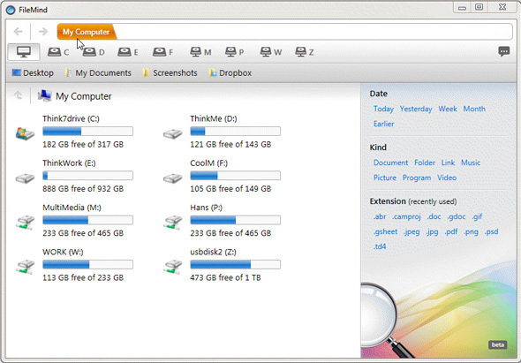The image size is (521, 363).
Task: Filter by Yesterday date link
Action: pos(416,109)
